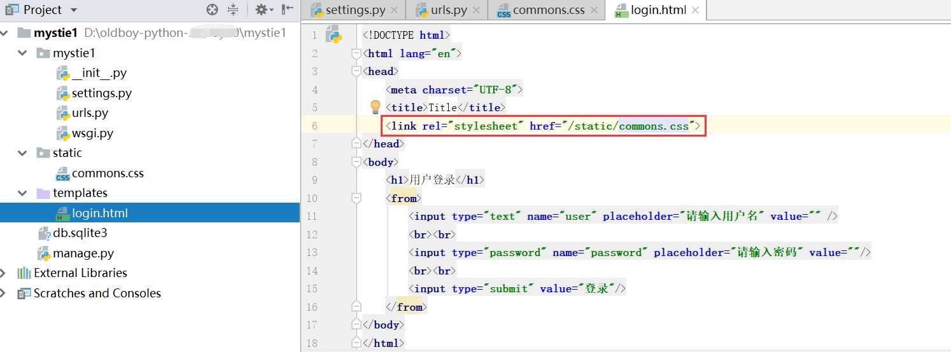The height and width of the screenshot is (352, 951).
Task: Hide the Project tool window
Action: tap(288, 10)
